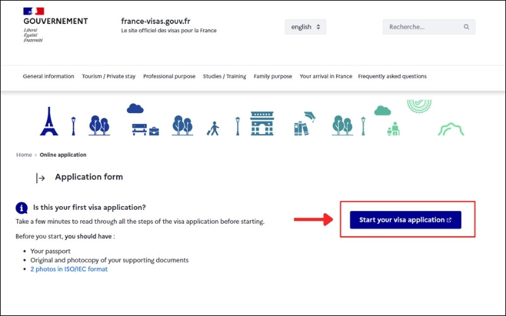506x316 pixels.
Task: Select the Family purpose menu item
Action: pyautogui.click(x=273, y=76)
